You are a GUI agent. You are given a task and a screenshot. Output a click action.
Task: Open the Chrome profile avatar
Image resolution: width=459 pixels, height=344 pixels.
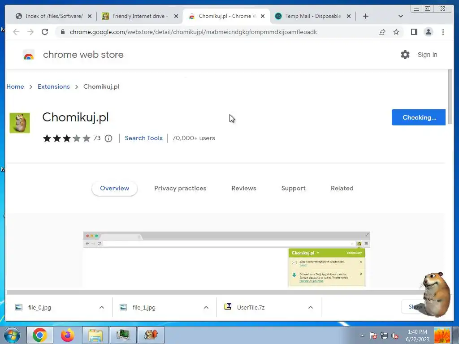(x=428, y=32)
